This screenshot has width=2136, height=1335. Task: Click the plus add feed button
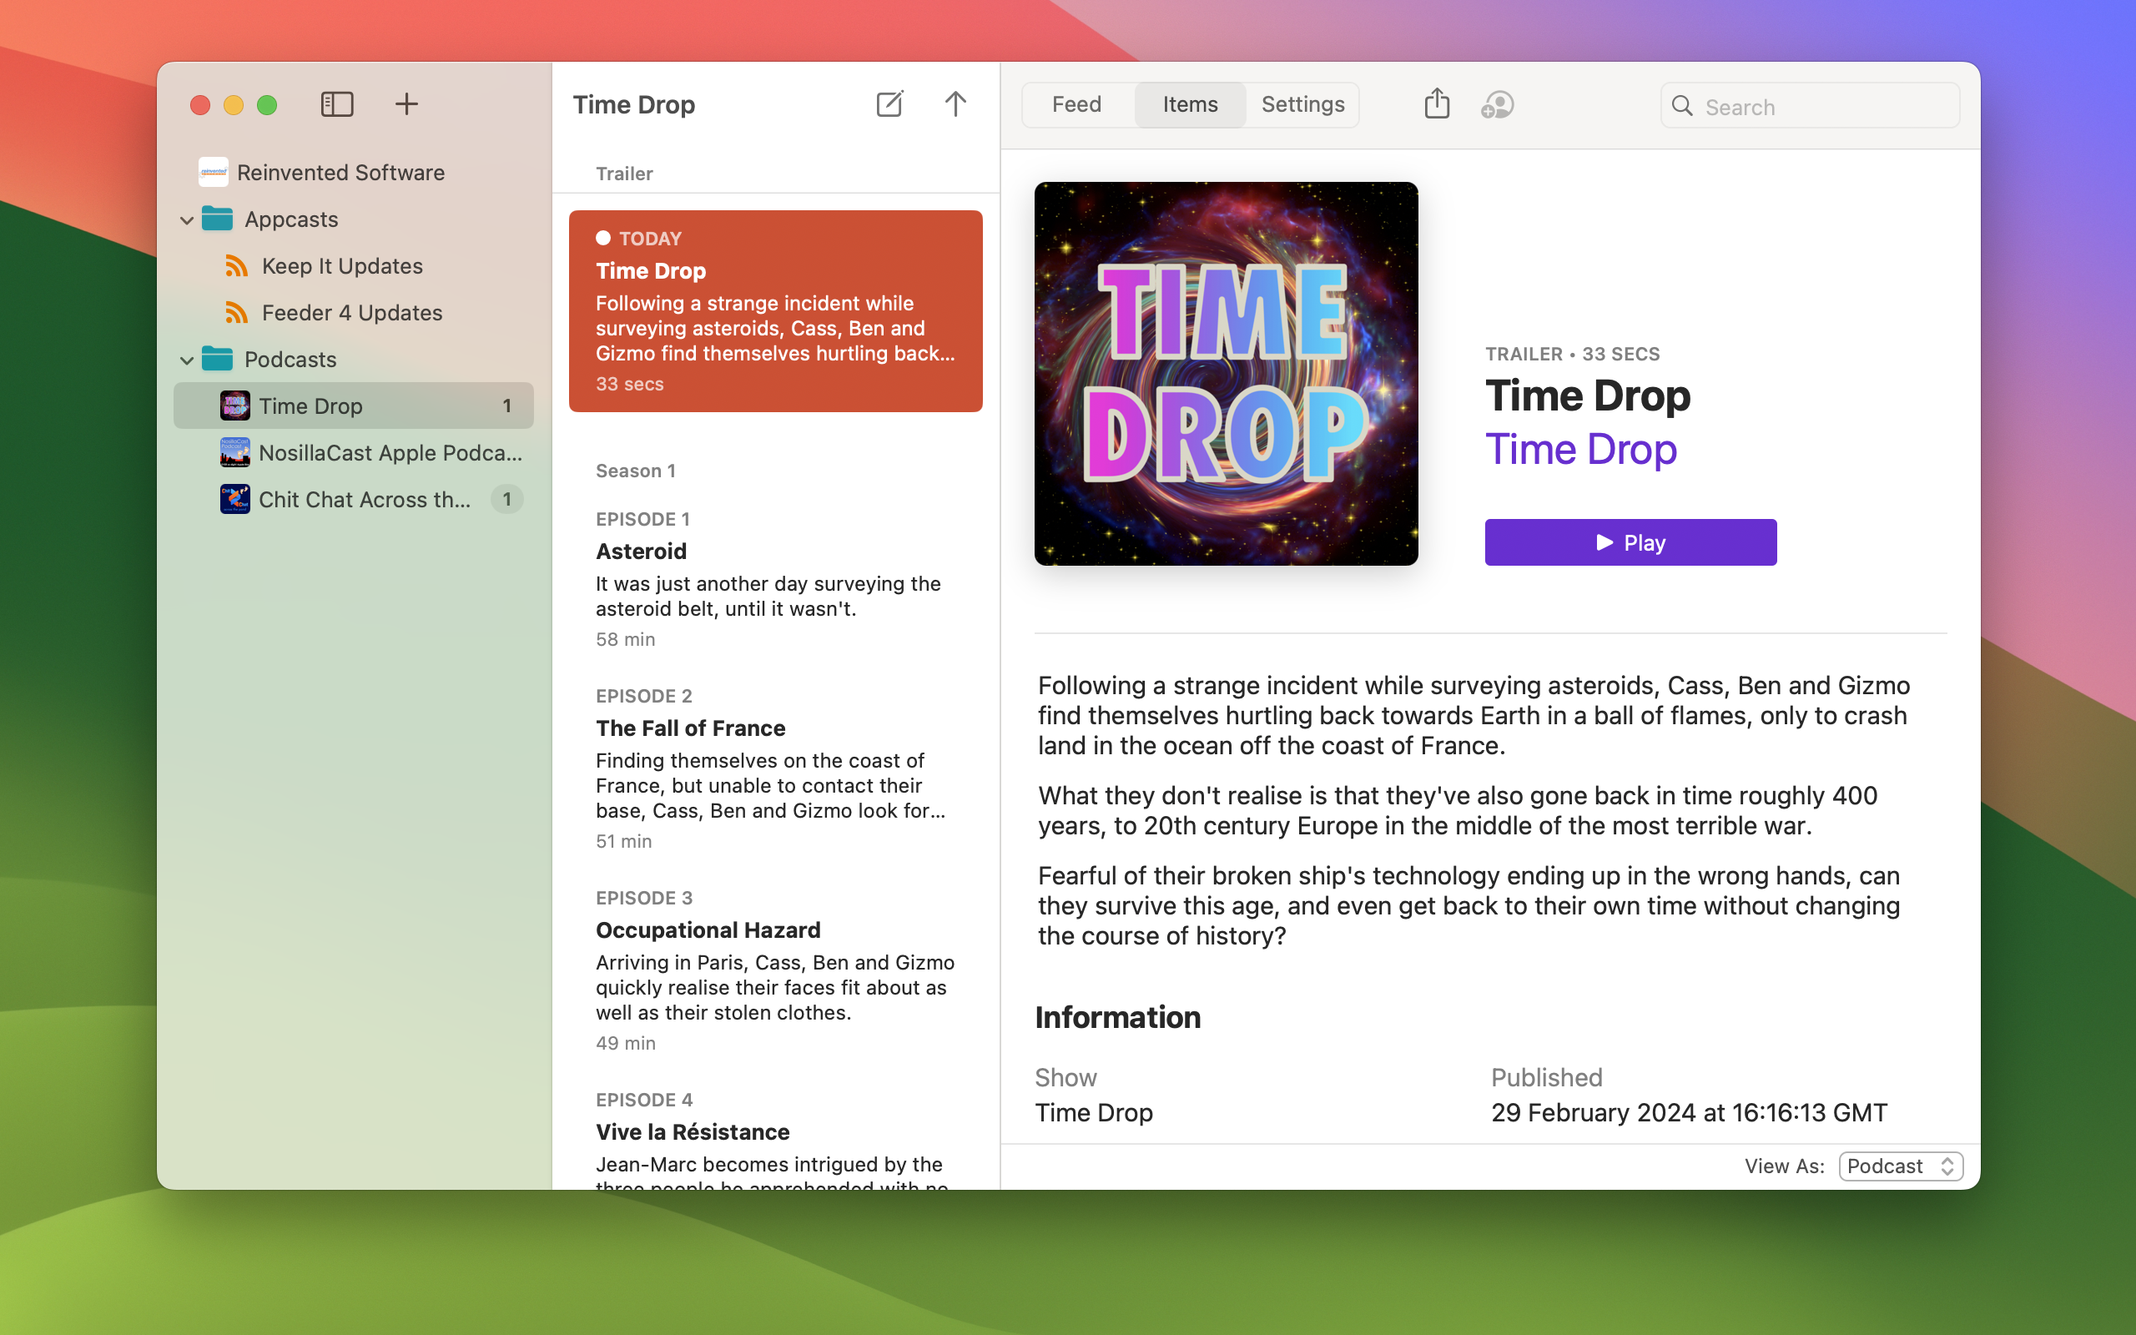pyautogui.click(x=406, y=104)
